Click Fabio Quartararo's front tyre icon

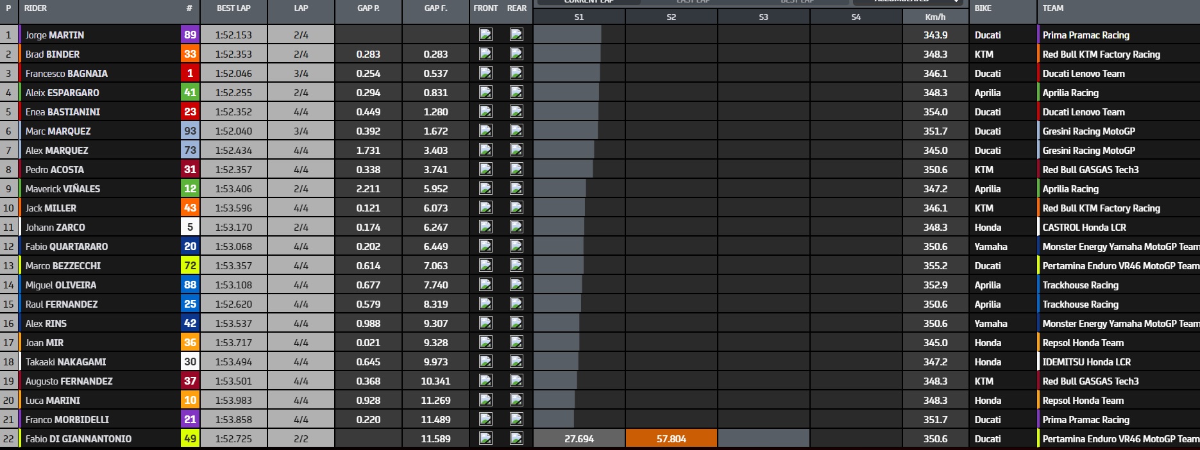tap(486, 246)
